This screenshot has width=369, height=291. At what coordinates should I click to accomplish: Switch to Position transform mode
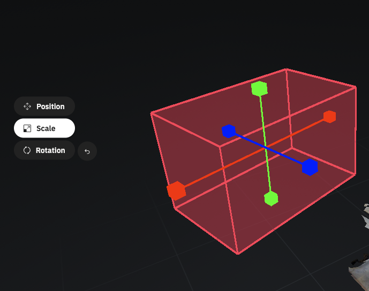pyautogui.click(x=44, y=106)
